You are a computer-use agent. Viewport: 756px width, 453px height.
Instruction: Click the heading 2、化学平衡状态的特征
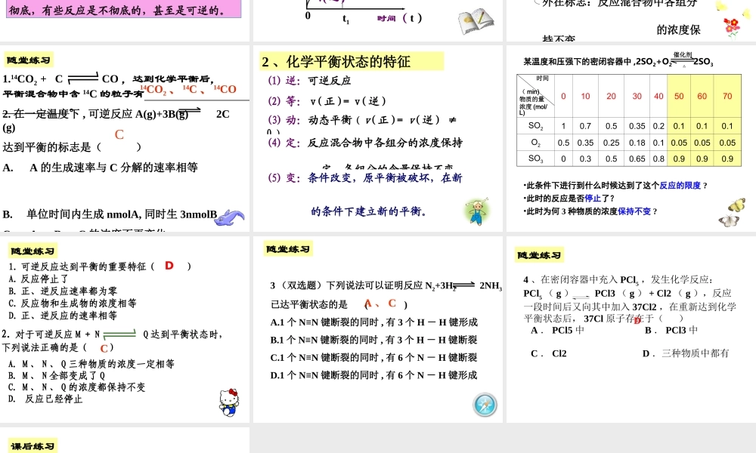pos(336,62)
